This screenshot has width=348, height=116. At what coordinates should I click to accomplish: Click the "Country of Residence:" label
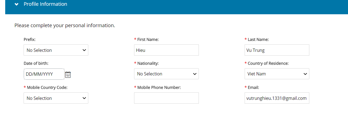coord(268,63)
